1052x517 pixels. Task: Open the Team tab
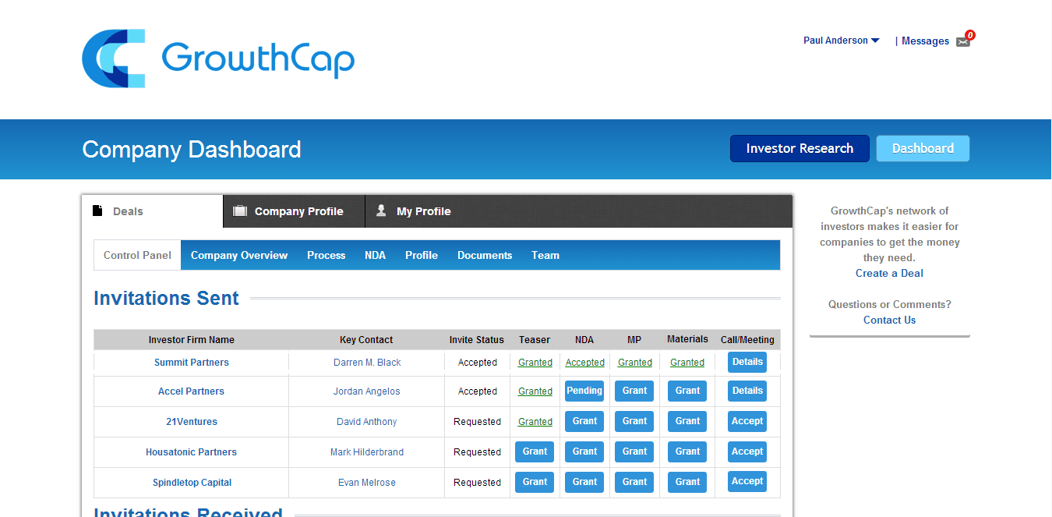coord(545,255)
